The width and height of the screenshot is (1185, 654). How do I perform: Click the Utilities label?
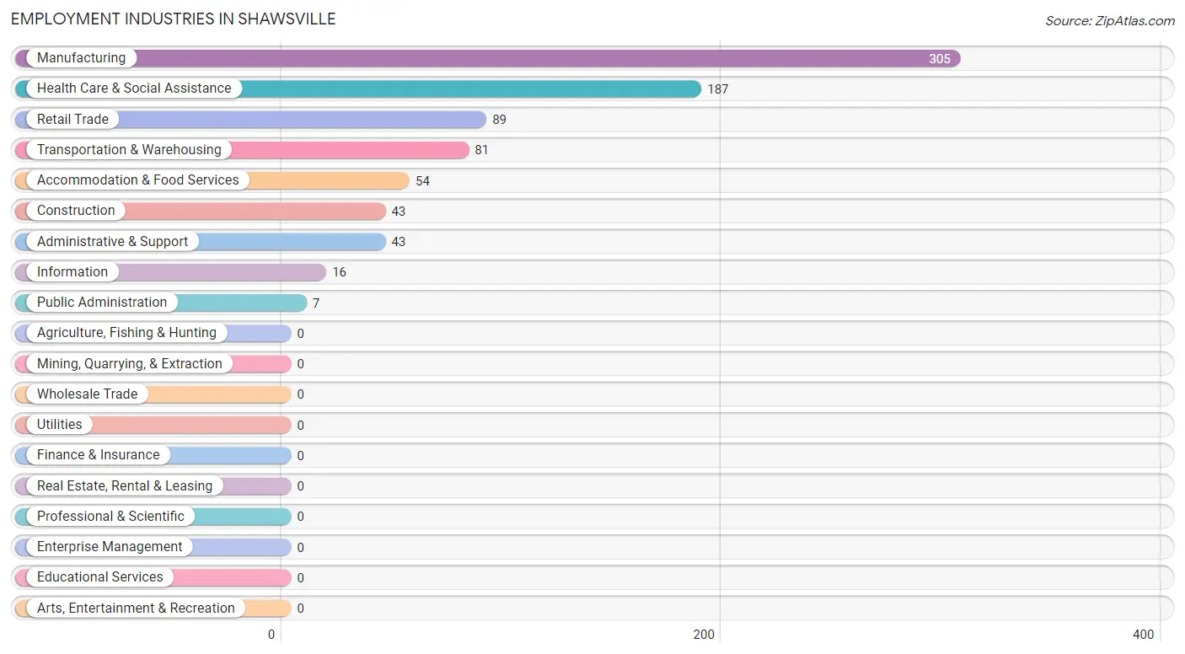click(x=60, y=425)
